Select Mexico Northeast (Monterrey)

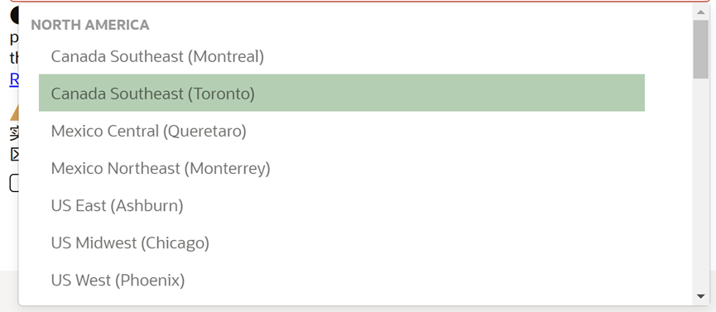point(342,168)
